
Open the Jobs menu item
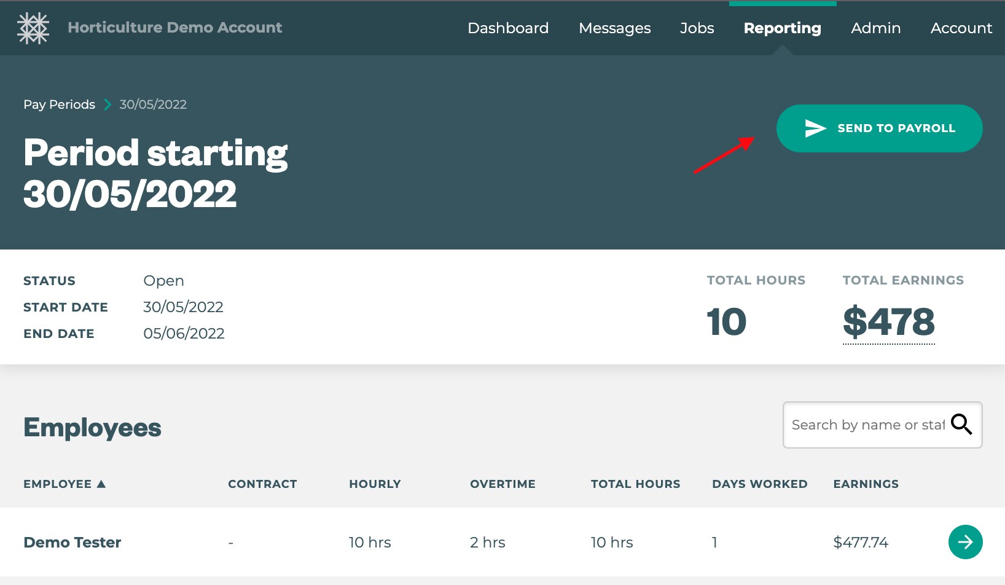click(x=697, y=28)
